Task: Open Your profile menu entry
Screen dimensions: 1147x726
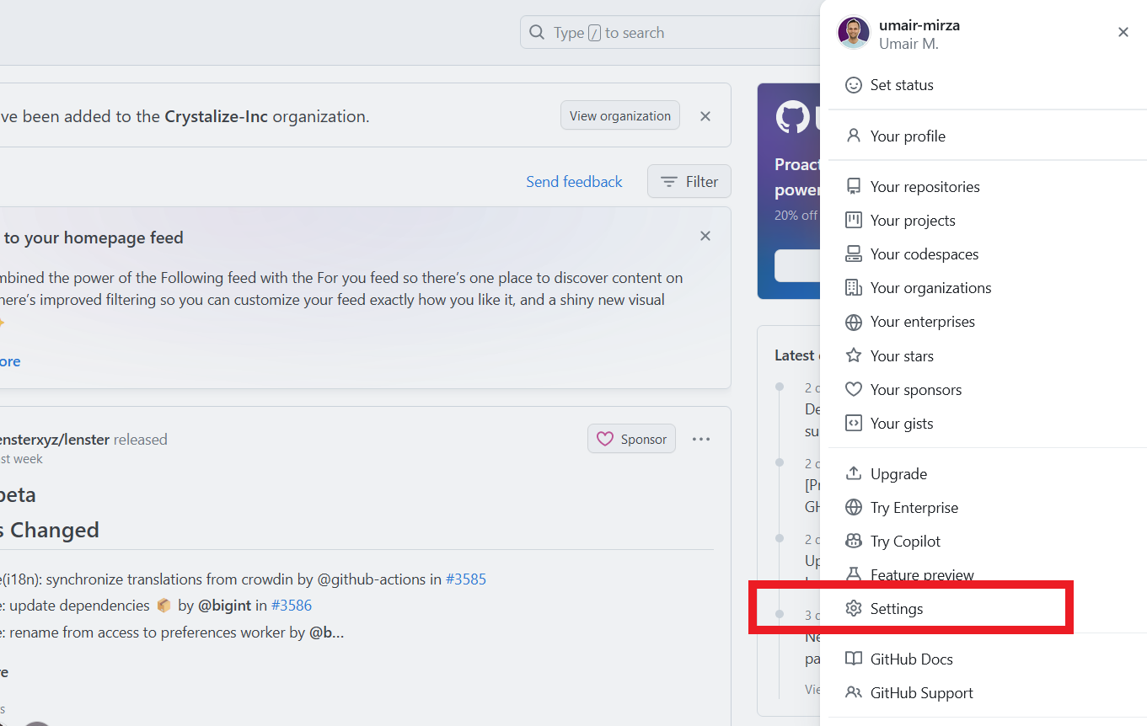Action: (x=988, y=136)
